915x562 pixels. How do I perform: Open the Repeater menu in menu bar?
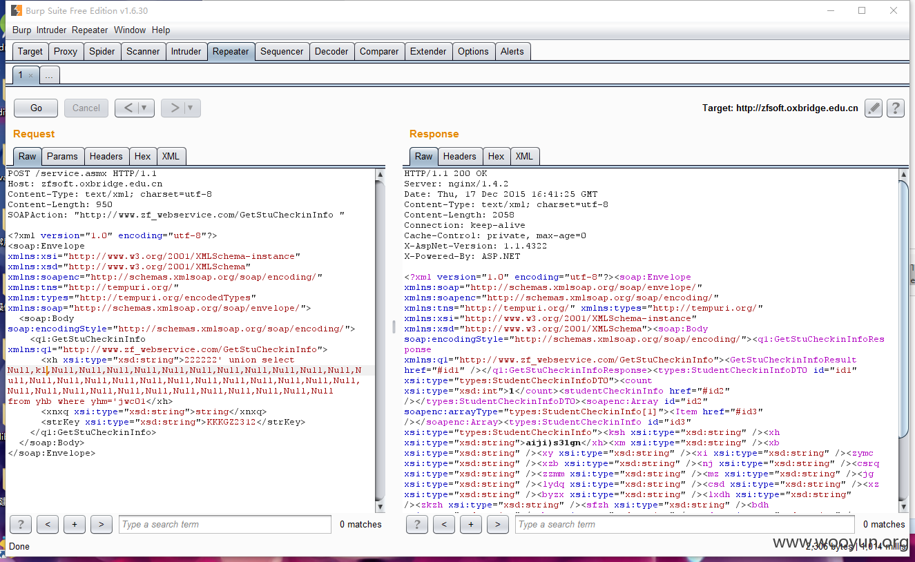coord(90,30)
